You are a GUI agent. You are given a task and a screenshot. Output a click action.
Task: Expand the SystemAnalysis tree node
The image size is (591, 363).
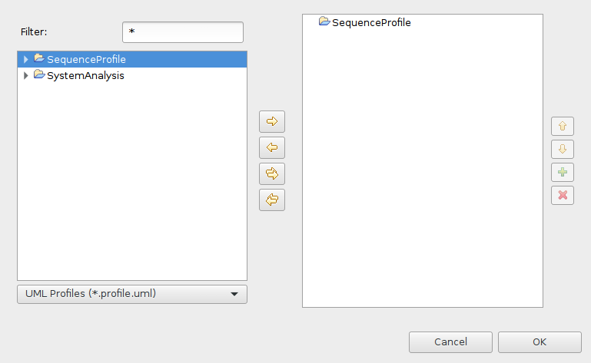[25, 76]
